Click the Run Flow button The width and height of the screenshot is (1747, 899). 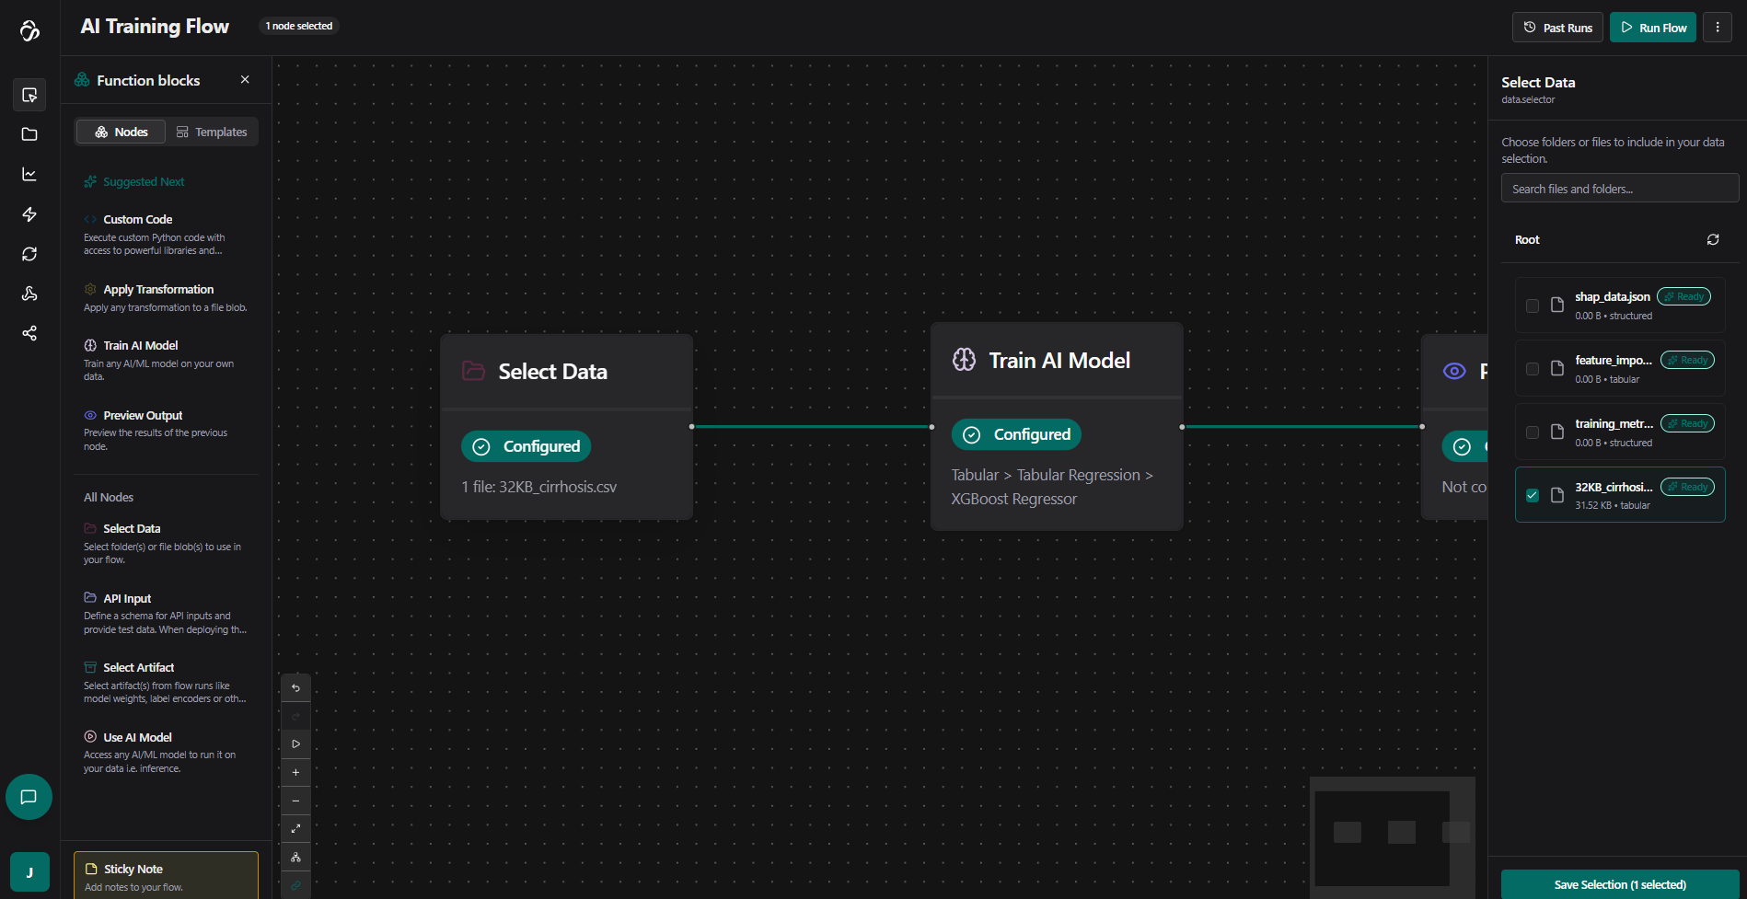pos(1652,28)
